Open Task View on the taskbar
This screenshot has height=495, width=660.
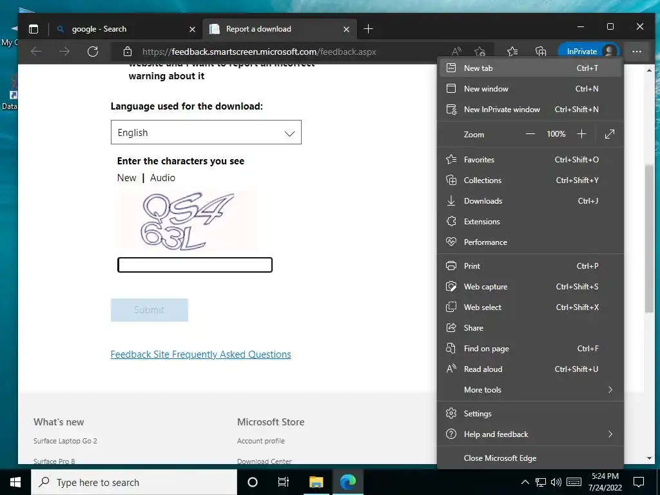click(284, 482)
